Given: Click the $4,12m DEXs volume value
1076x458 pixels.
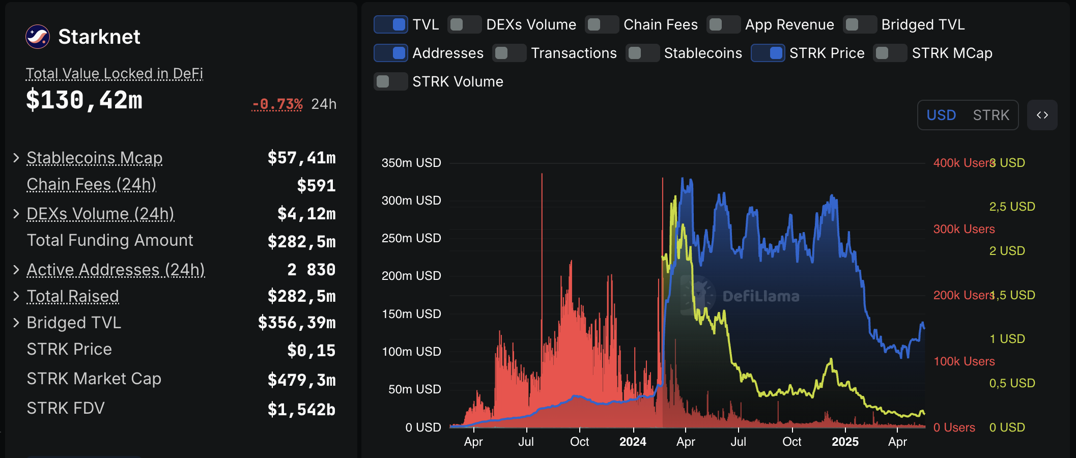Looking at the screenshot, I should pyautogui.click(x=306, y=214).
